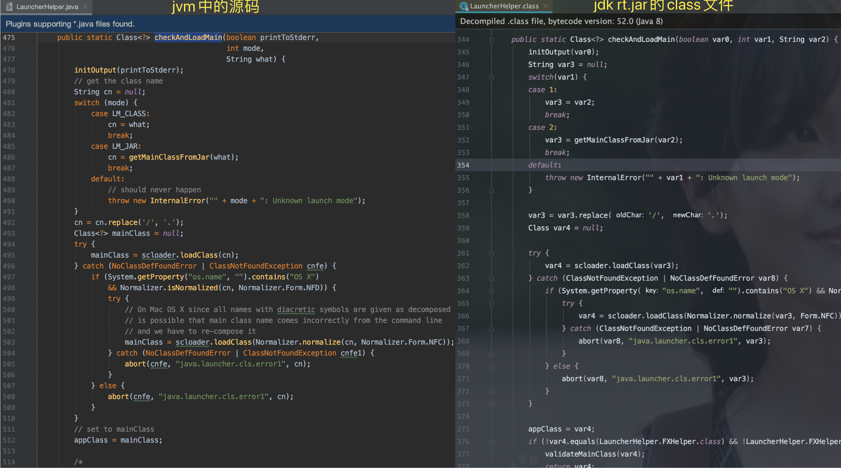The width and height of the screenshot is (841, 468).
Task: Click the fold end marker at line 356
Action: point(491,190)
